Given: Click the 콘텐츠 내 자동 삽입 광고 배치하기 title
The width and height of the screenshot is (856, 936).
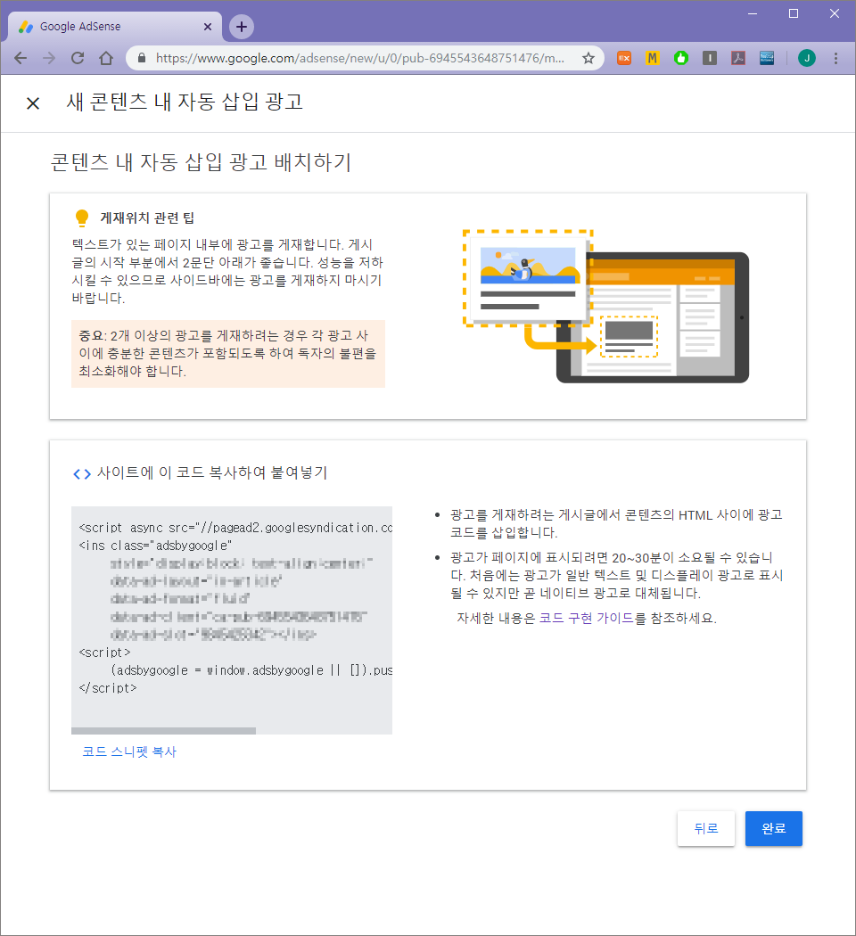Looking at the screenshot, I should [202, 162].
